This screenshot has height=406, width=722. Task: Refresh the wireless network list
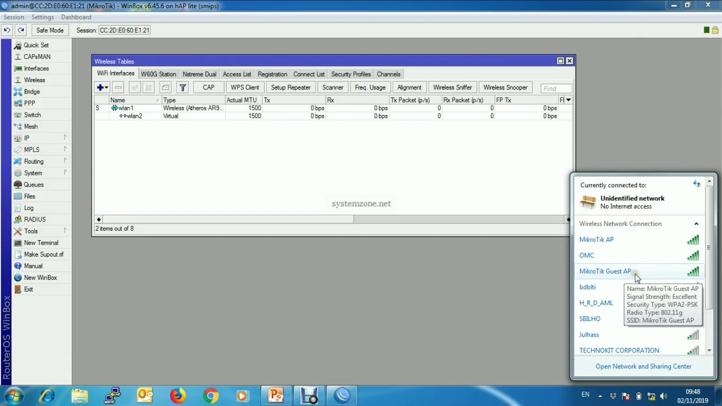[x=697, y=184]
